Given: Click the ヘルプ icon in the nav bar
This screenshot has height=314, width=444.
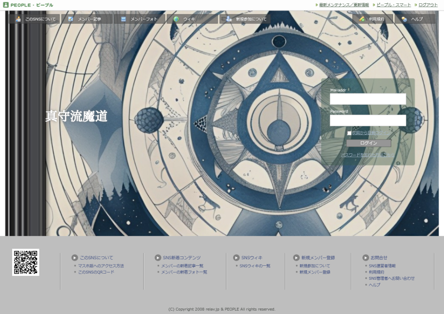Looking at the screenshot, I should 404,19.
